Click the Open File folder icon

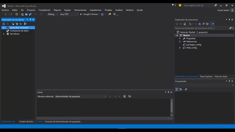(x=22, y=14)
